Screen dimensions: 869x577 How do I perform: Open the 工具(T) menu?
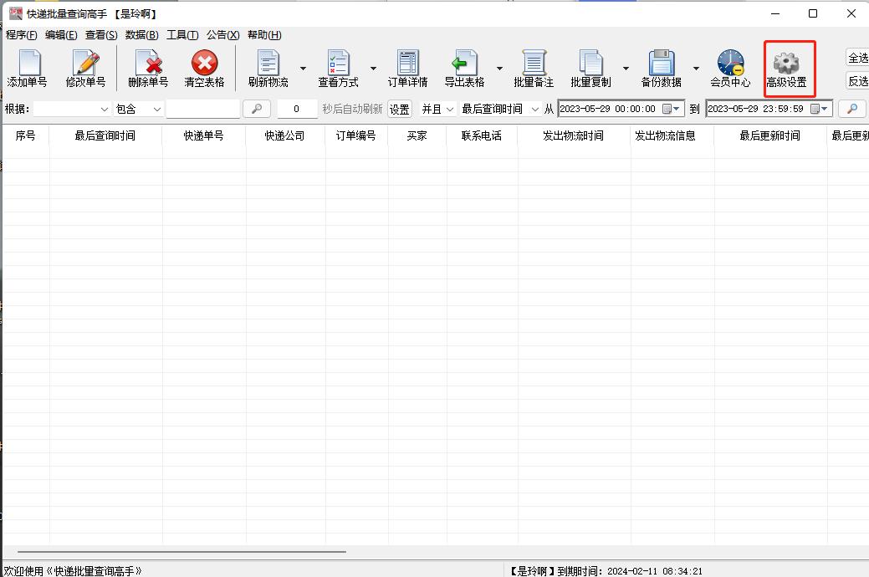tap(182, 35)
